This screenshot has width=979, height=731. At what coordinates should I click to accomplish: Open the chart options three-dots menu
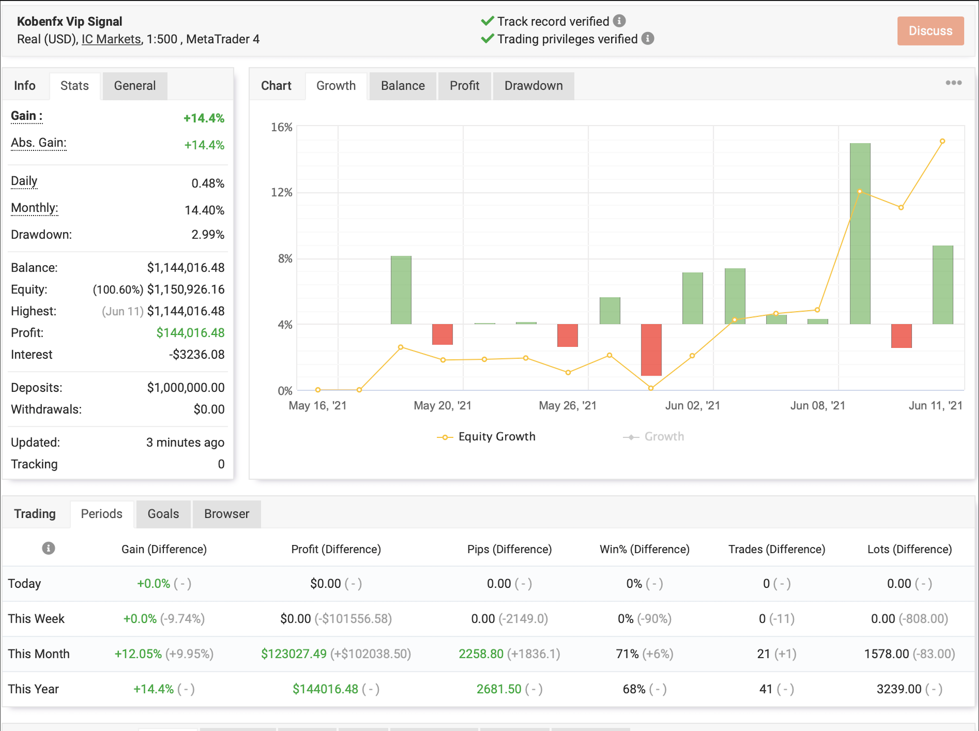pos(953,83)
